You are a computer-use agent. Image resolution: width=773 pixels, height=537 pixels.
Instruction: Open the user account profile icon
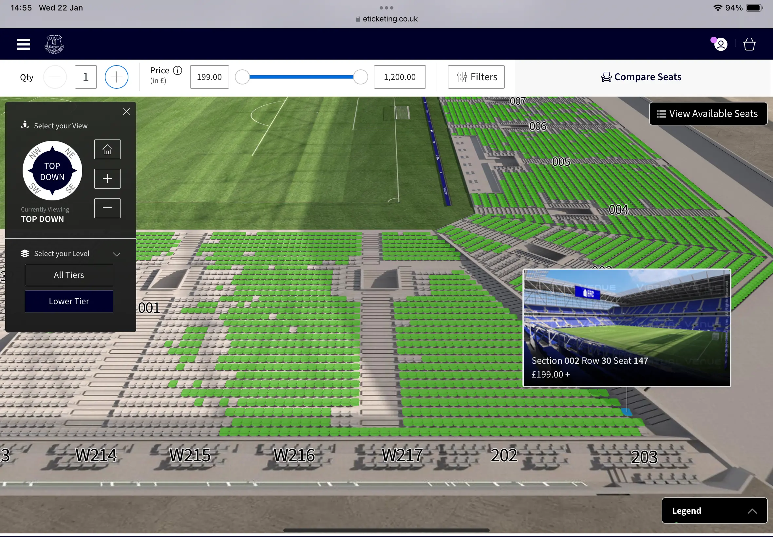[x=721, y=45]
